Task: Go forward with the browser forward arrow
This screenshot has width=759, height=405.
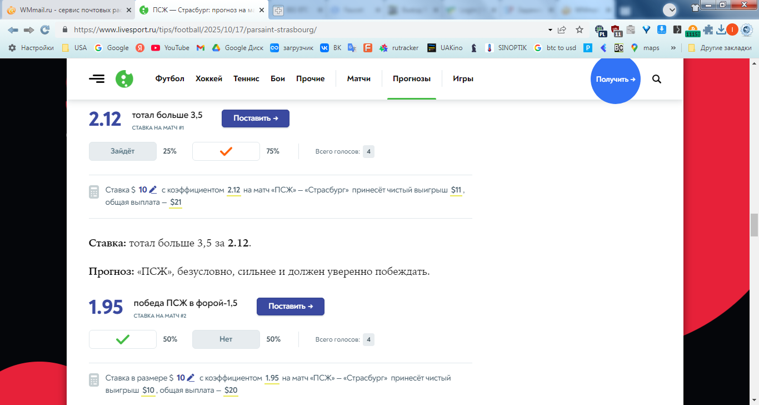Action: (29, 29)
